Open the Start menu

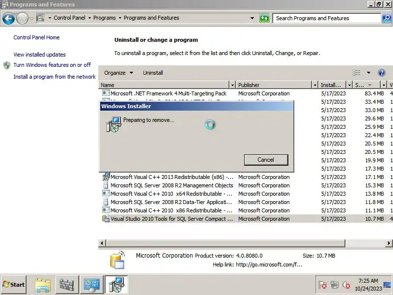14,285
